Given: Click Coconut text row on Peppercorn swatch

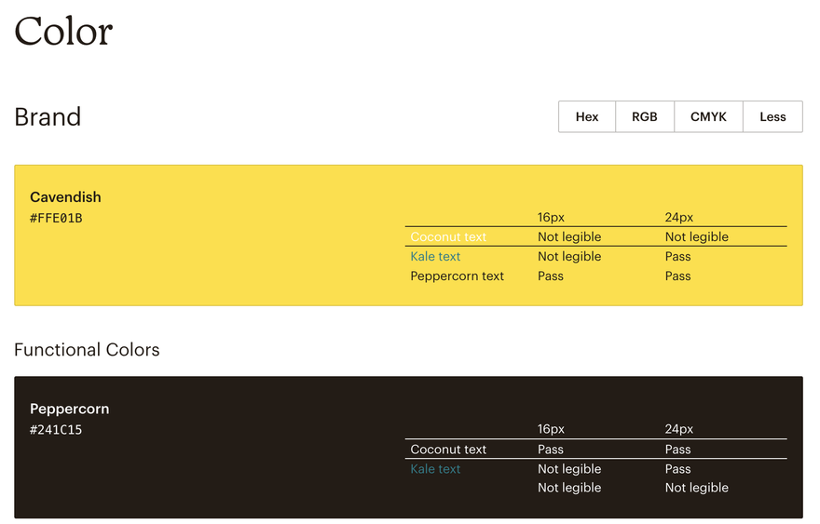Looking at the screenshot, I should tap(448, 450).
